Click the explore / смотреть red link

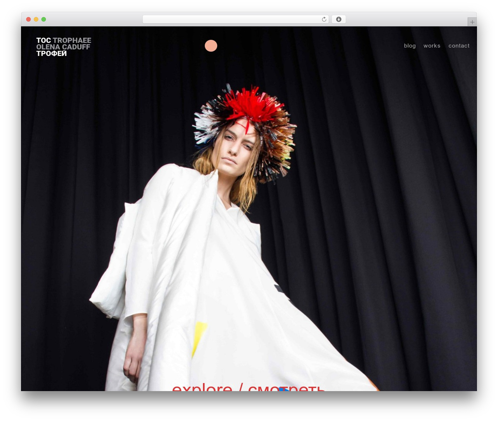pyautogui.click(x=248, y=387)
